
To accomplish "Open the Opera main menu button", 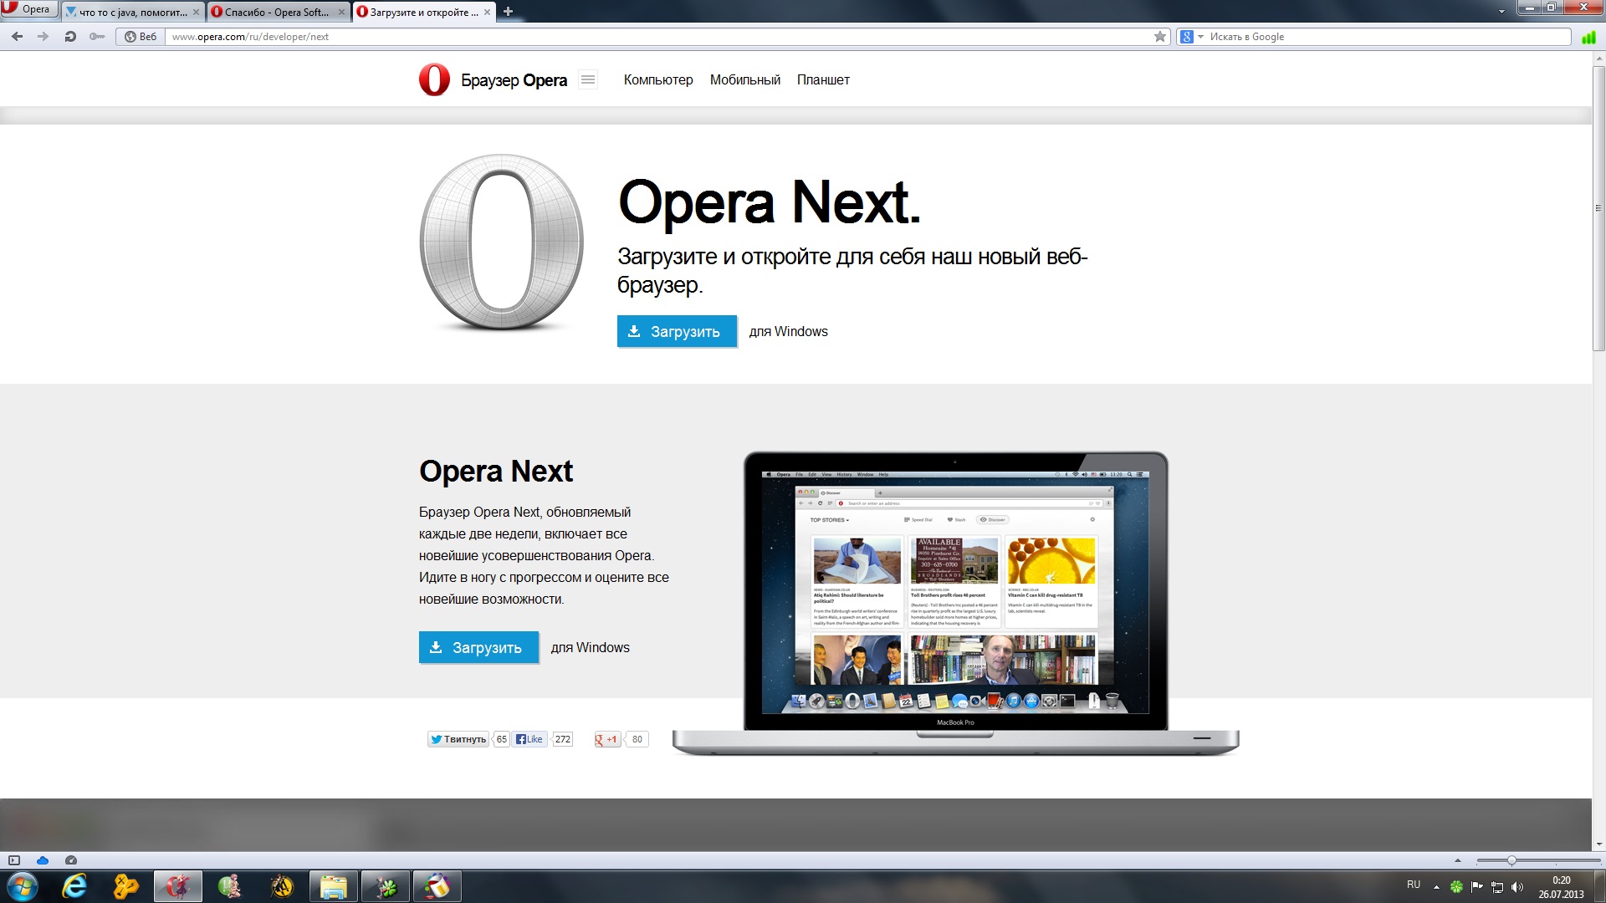I will tap(29, 9).
